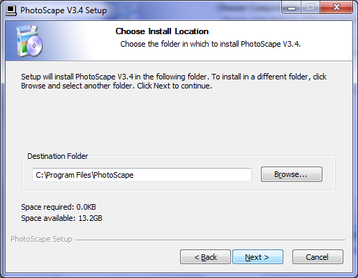The width and height of the screenshot is (358, 278).
Task: Click the "PhotoScape V3.4 Setup" window title
Action: coord(64,10)
